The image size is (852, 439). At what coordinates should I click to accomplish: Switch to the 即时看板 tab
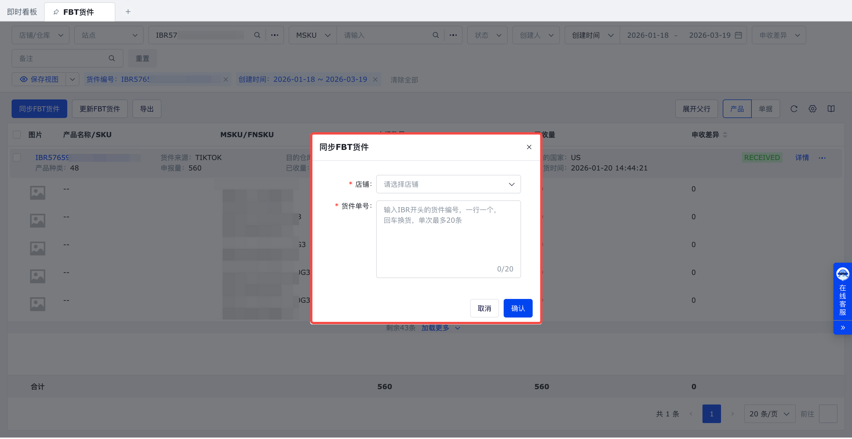[22, 12]
